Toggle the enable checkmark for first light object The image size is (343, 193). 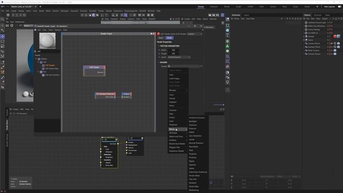tap(332, 23)
